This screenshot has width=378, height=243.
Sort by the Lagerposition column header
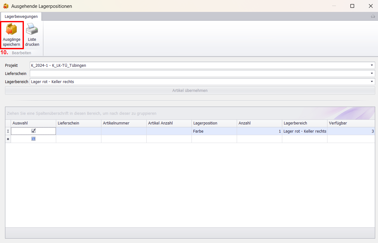click(x=214, y=123)
